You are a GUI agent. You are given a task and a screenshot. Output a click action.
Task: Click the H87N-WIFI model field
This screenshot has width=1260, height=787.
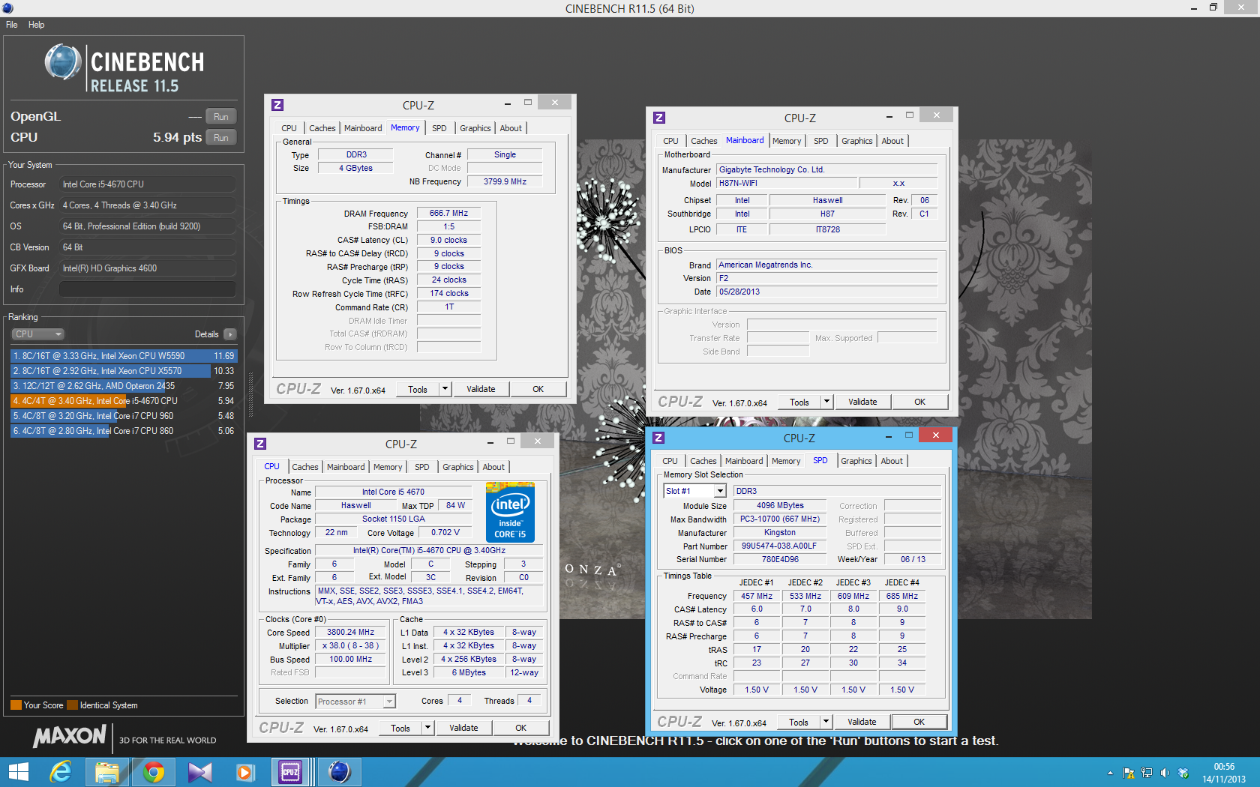point(787,183)
